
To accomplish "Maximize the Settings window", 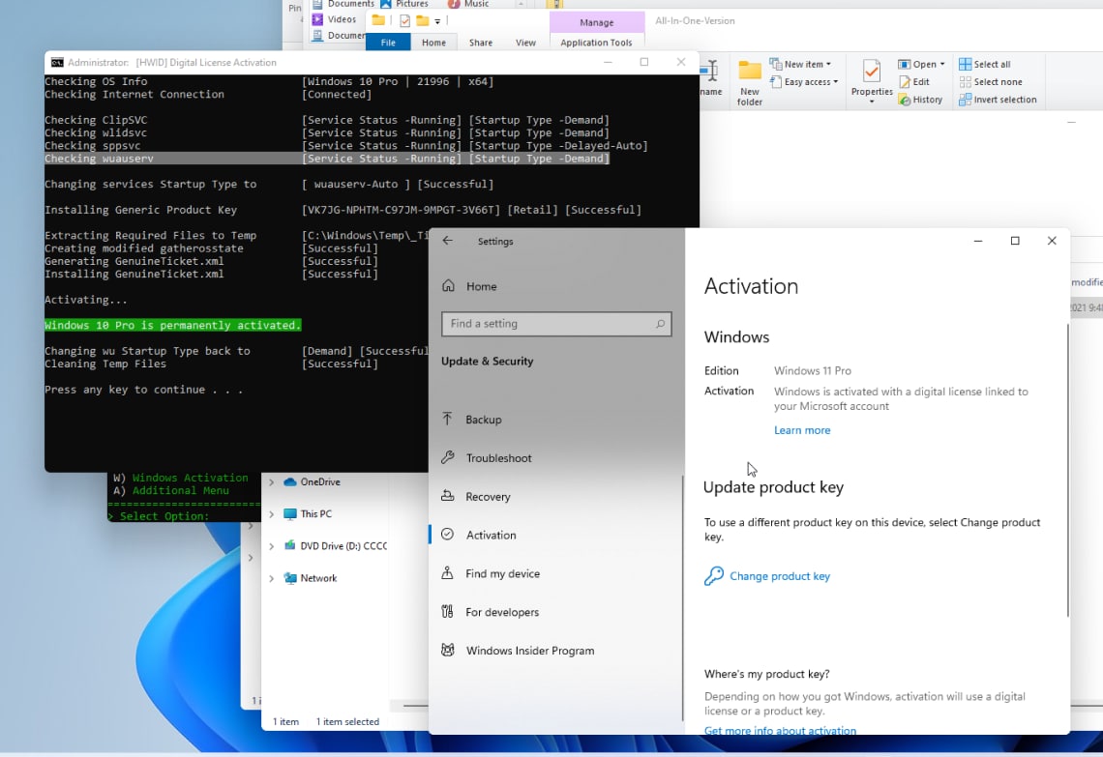I will pyautogui.click(x=1014, y=241).
